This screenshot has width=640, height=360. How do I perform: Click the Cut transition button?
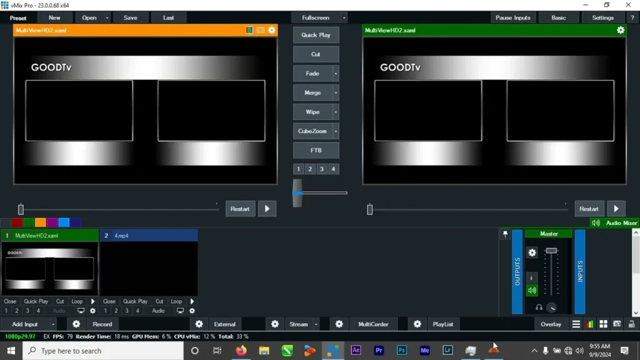[316, 54]
